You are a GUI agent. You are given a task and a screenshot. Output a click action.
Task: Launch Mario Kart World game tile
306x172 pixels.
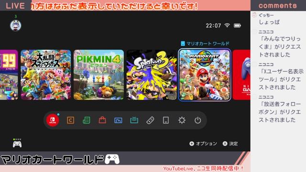point(205,75)
